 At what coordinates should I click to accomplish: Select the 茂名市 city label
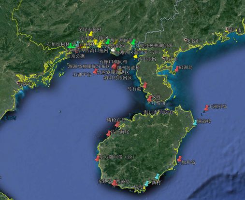pyautogui.click(x=193, y=41)
